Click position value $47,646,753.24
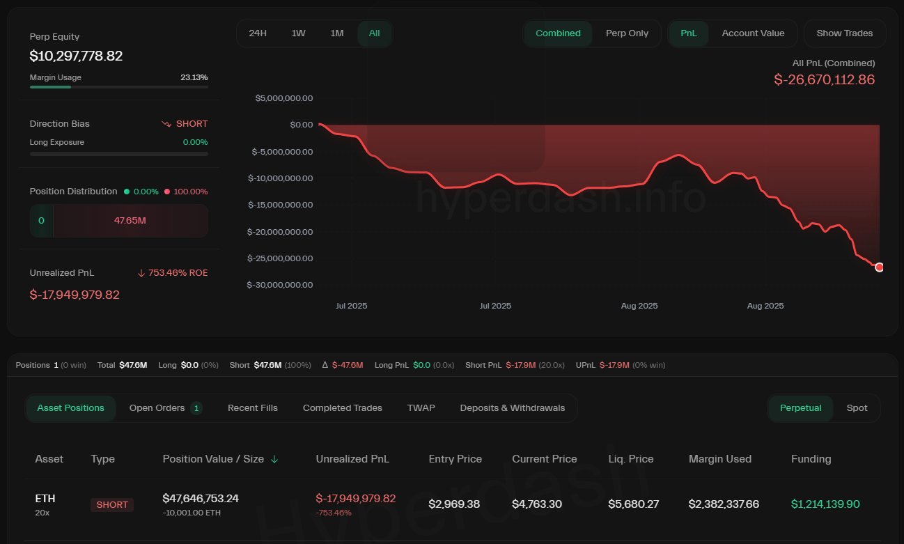Screen dimensions: 904x544 [201, 499]
